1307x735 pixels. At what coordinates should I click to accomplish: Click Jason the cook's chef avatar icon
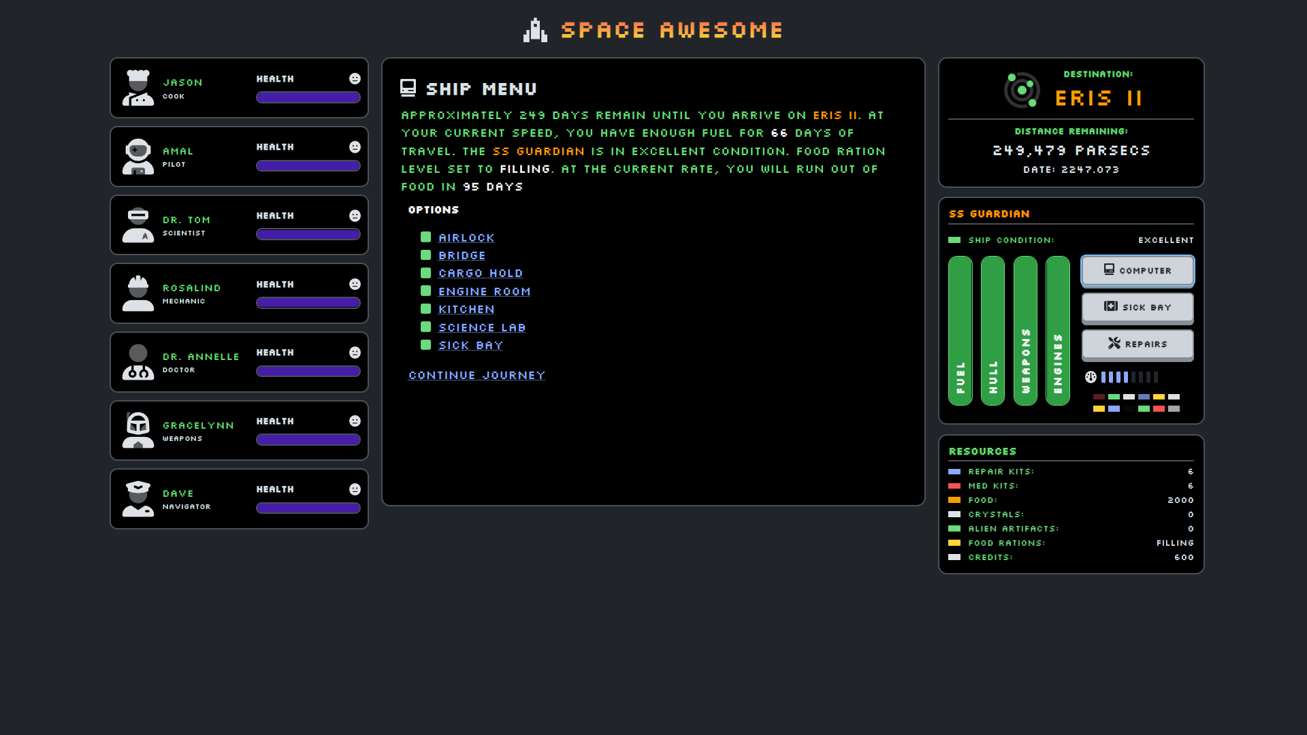138,88
